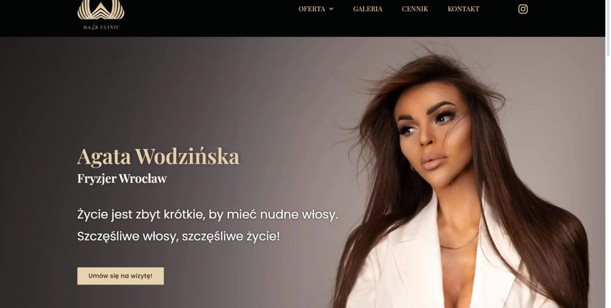The height and width of the screenshot is (308, 611).
Task: Click the Hair Clinic crown logo
Action: click(x=101, y=10)
